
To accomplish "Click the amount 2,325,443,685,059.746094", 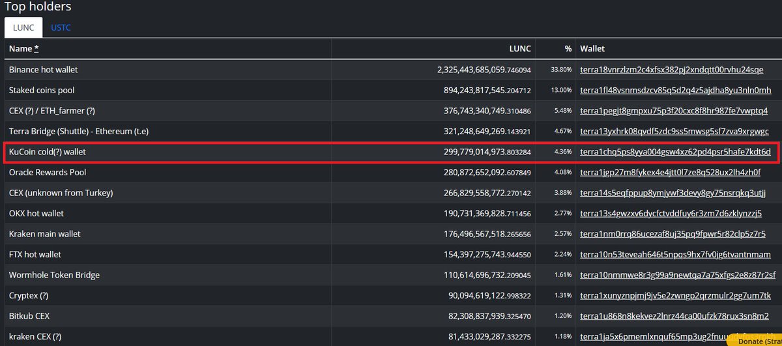I will 484,70.
